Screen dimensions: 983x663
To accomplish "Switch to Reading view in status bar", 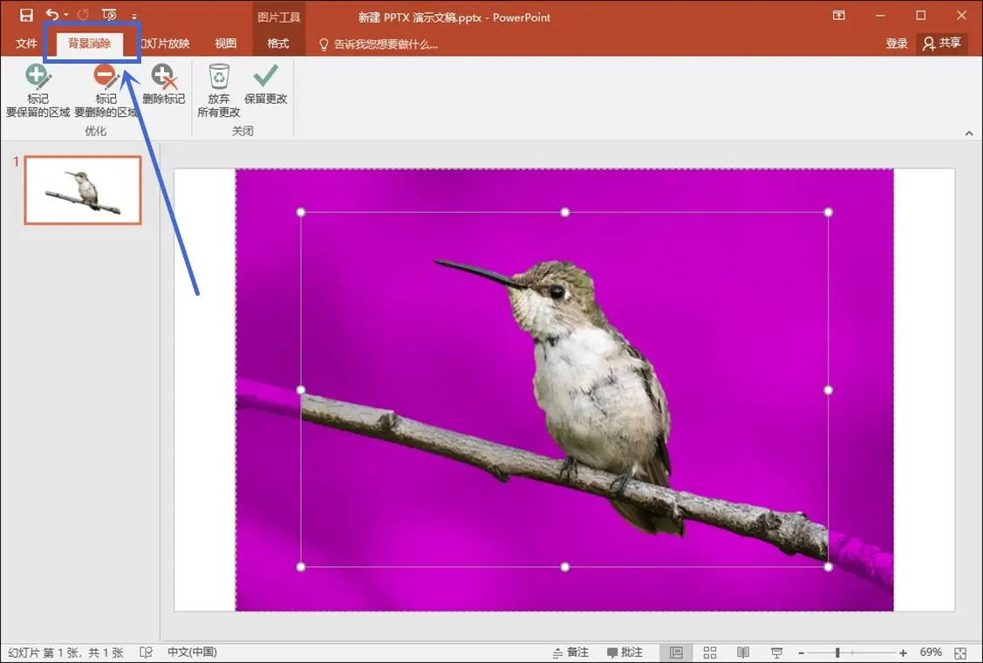I will click(x=743, y=653).
